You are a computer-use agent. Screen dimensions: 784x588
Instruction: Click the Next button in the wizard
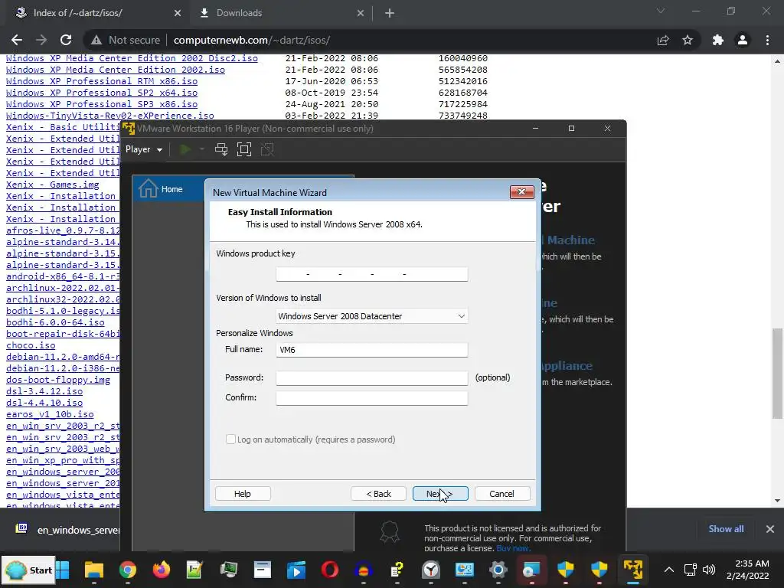[x=440, y=494]
